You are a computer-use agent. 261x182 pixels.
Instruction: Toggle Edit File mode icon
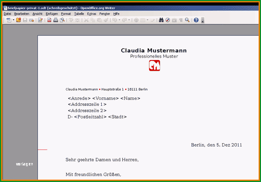click(40, 20)
